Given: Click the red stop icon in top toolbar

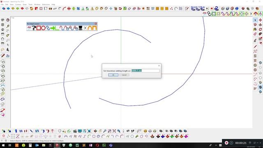Looking at the screenshot, I should pos(212,8).
